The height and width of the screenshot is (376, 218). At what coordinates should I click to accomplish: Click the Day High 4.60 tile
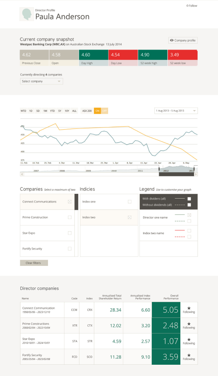click(93, 58)
